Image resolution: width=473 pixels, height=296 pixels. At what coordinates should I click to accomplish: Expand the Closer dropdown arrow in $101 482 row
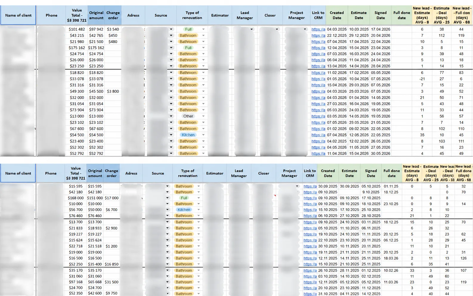click(277, 29)
